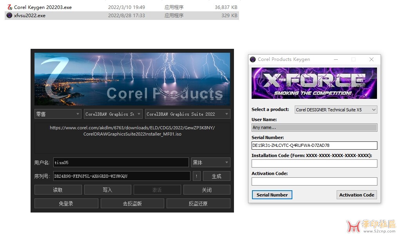Click the greyed 激活 activate button

click(157, 190)
